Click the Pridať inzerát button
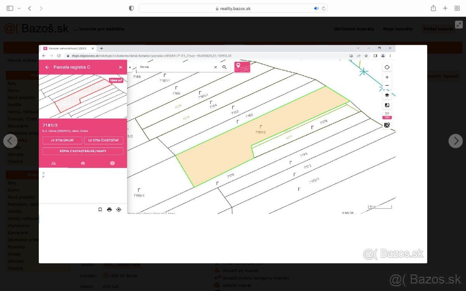 438,29
